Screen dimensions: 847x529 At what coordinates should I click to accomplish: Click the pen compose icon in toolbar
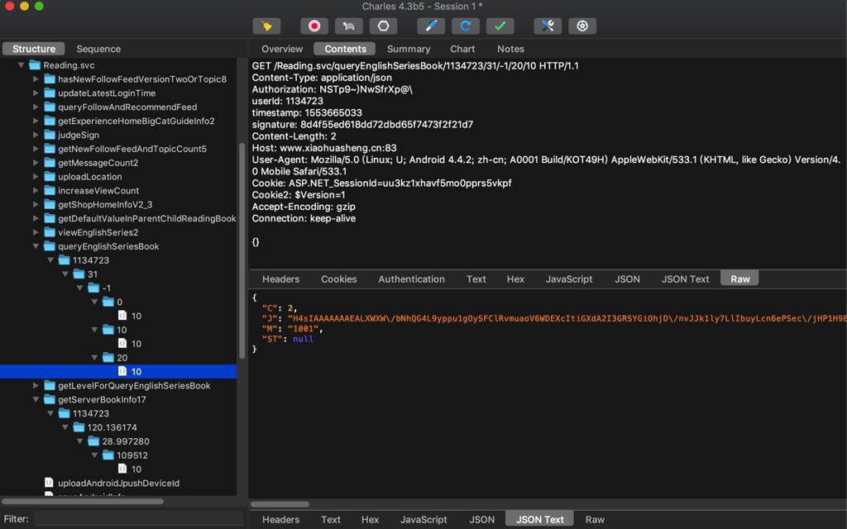[x=430, y=26]
